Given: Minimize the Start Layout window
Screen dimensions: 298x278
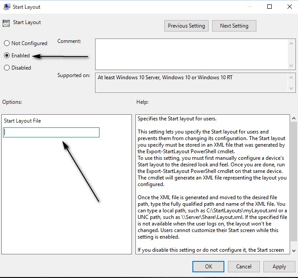Looking at the screenshot, I should coord(250,7).
